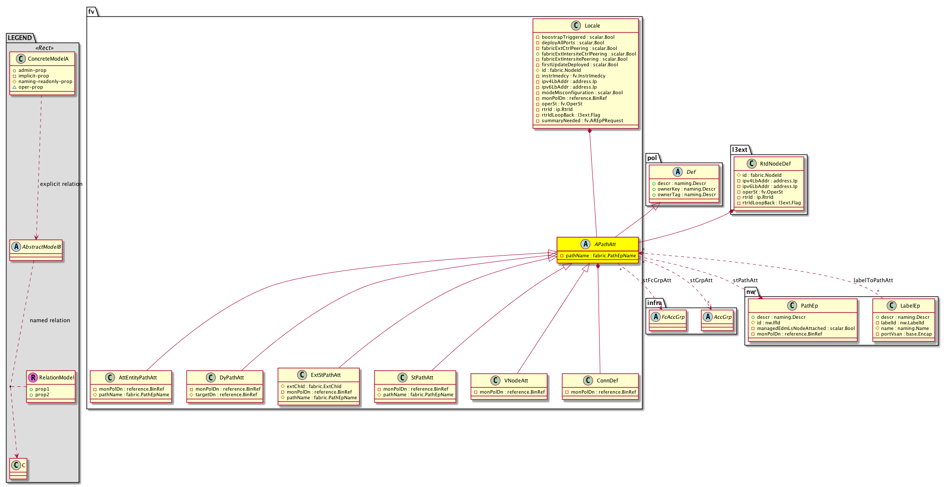Screen dimensions: 947x487
Task: Click the Locale class C icon
Action: point(576,26)
